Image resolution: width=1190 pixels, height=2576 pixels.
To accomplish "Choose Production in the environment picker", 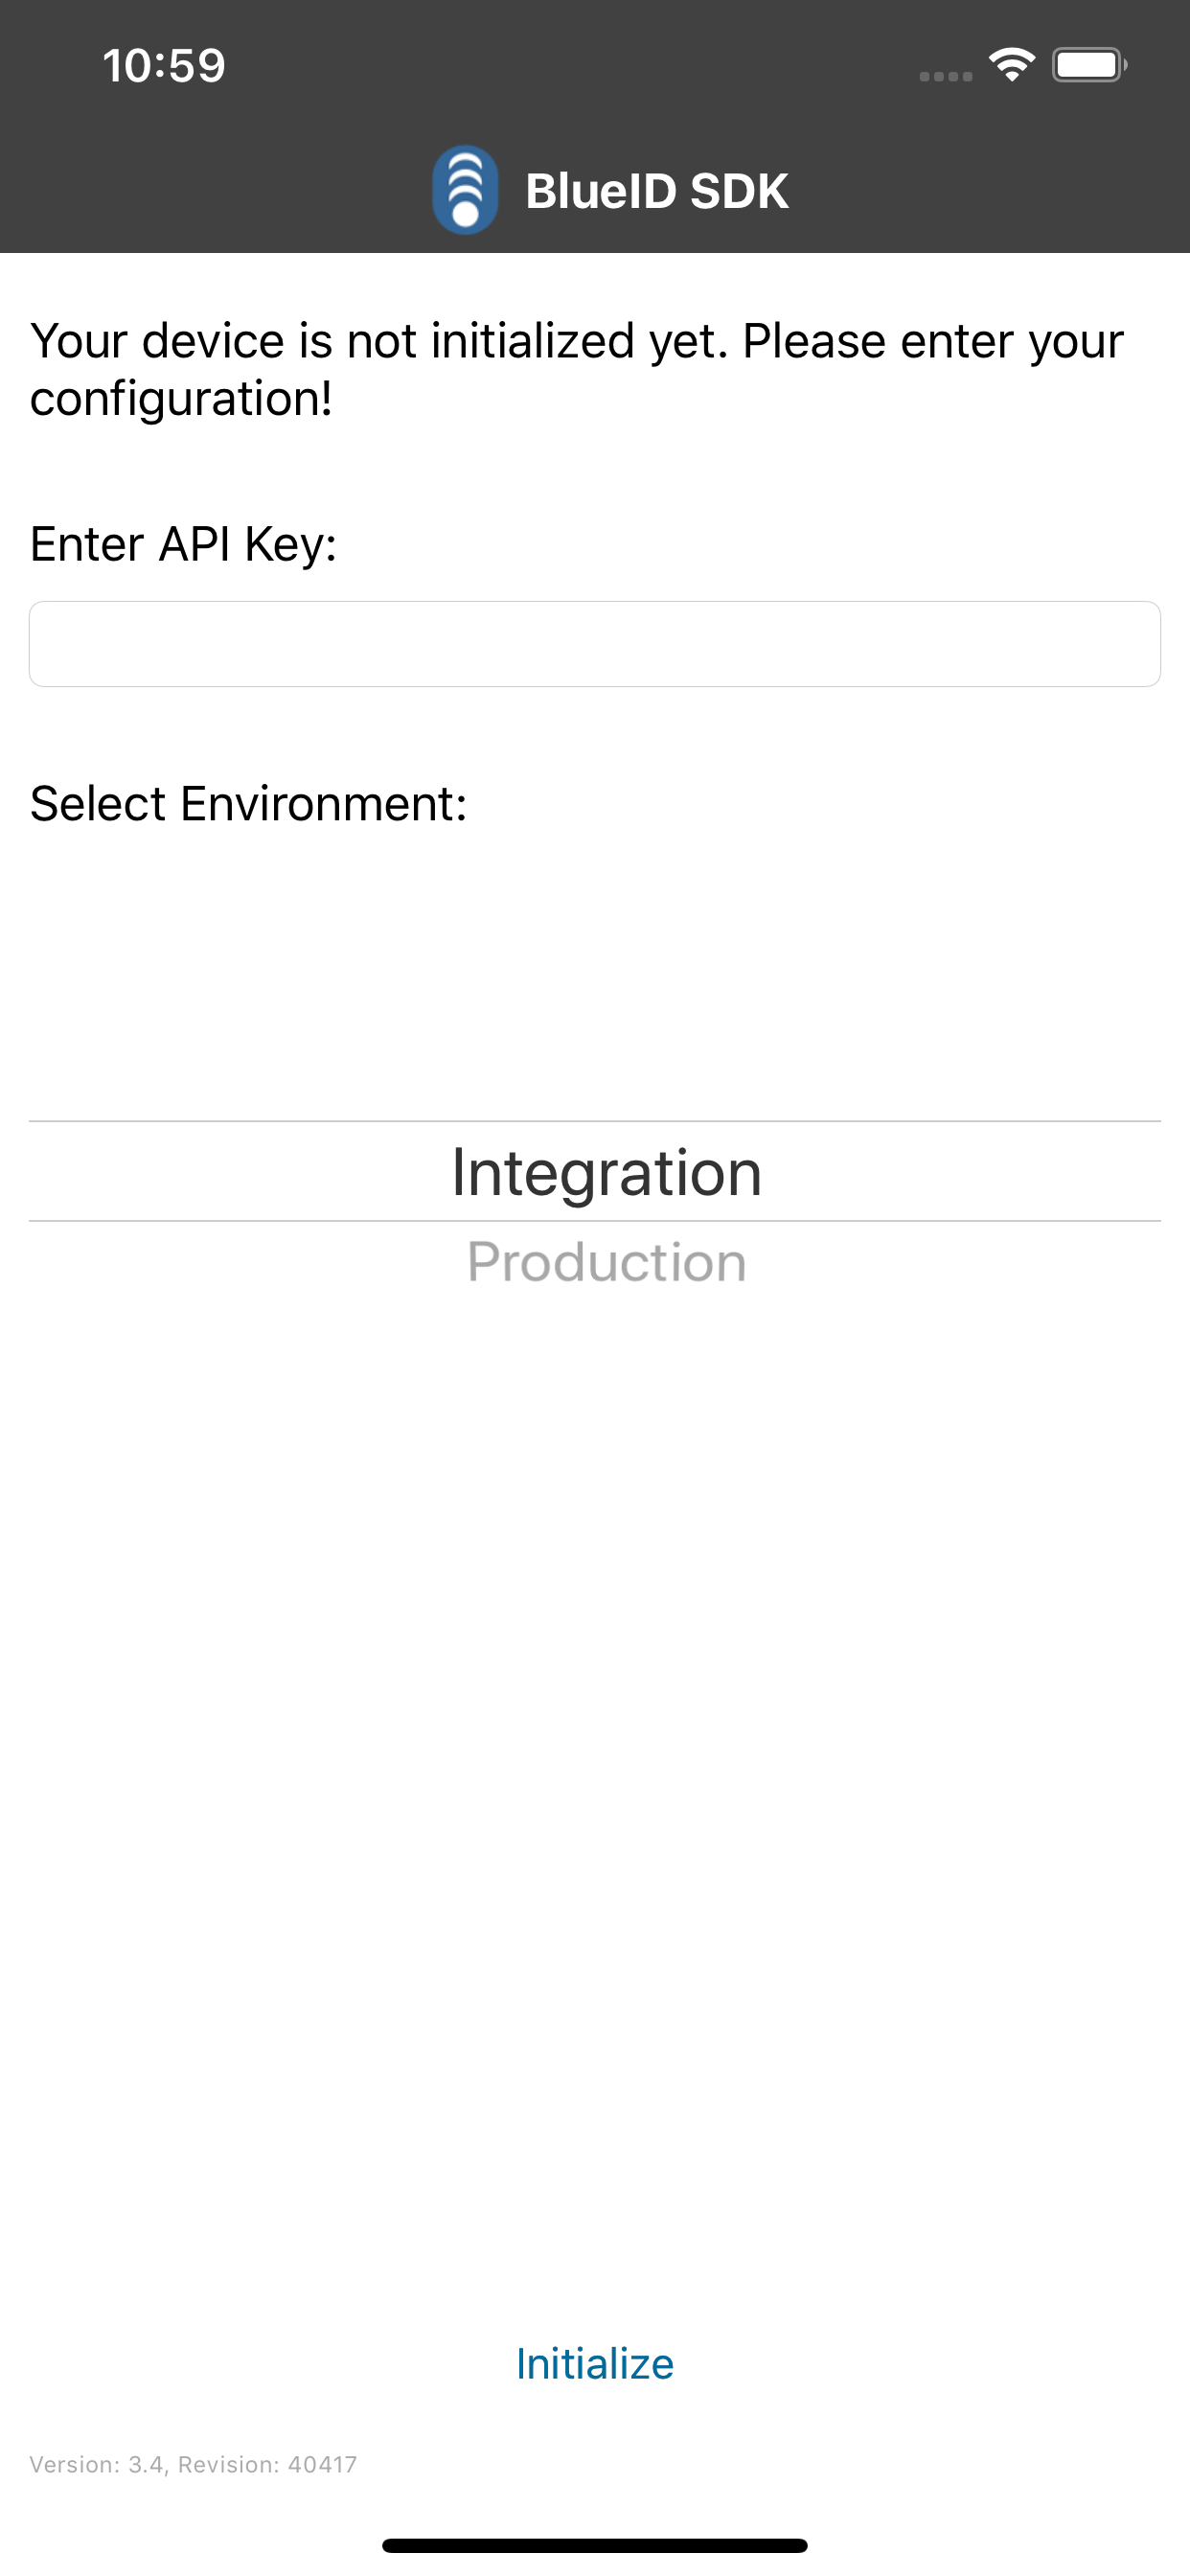I will pos(606,1262).
